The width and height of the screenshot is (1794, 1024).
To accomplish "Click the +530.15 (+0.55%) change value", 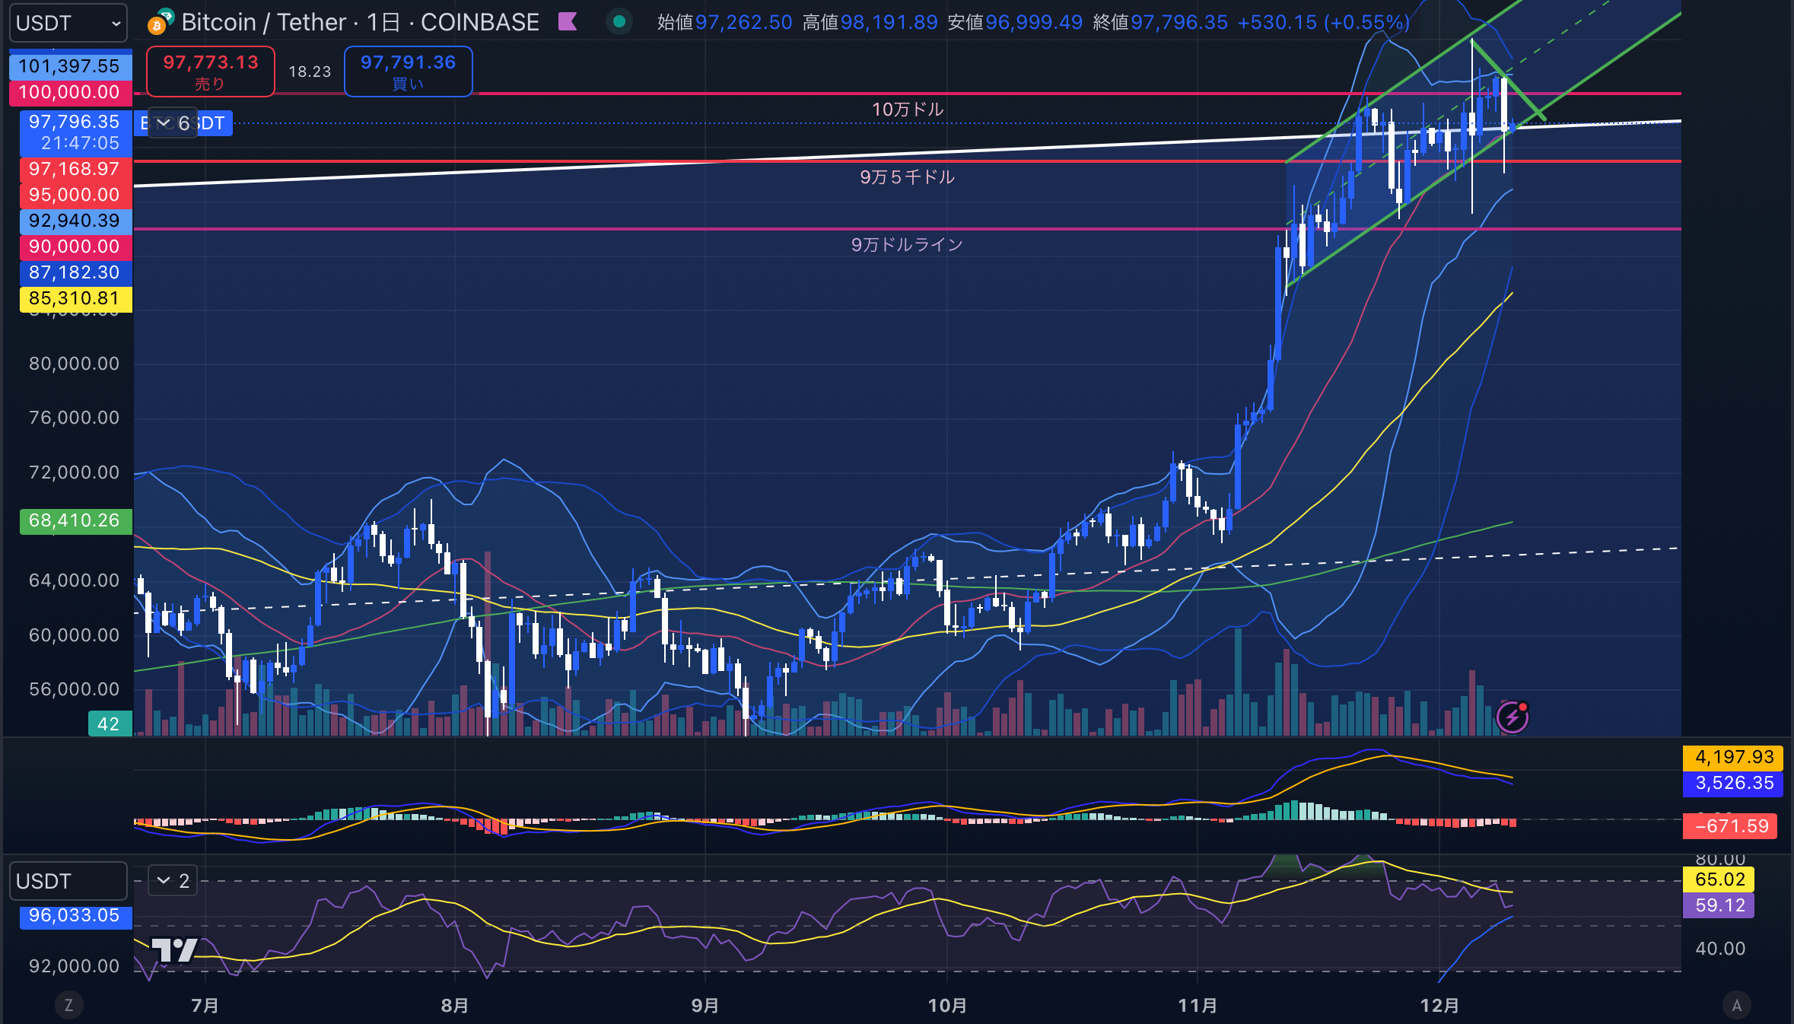I will tap(1324, 22).
